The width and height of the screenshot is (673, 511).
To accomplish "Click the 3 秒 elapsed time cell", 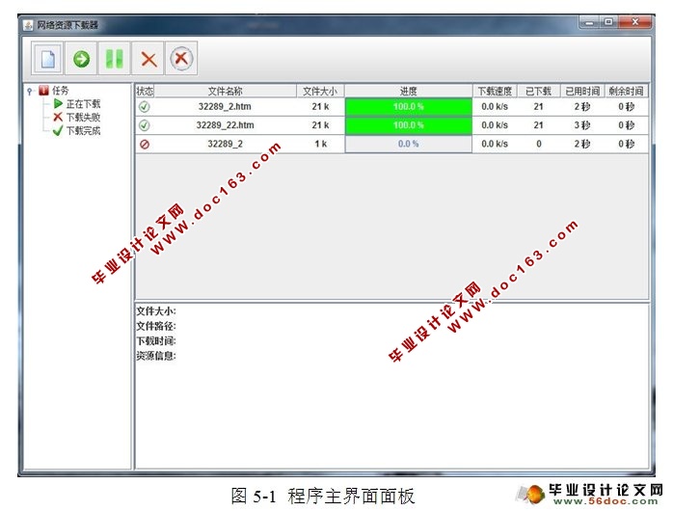I will 582,124.
